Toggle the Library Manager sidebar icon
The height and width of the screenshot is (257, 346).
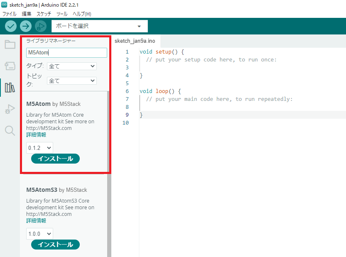click(x=10, y=88)
